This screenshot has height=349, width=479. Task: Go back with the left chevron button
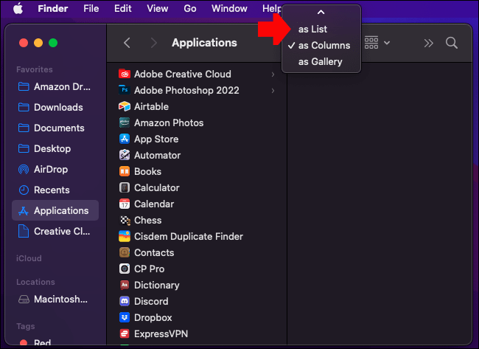click(x=127, y=43)
